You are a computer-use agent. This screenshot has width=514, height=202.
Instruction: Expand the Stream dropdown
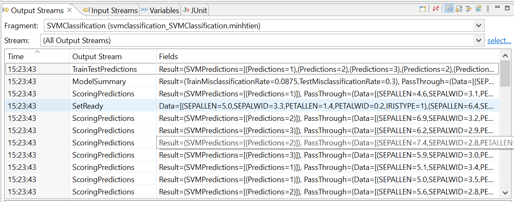pos(478,41)
